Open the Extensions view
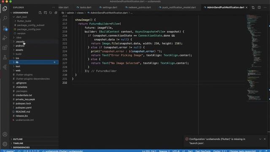Image resolution: width=270 pixels, height=152 pixels. [x=5, y=48]
